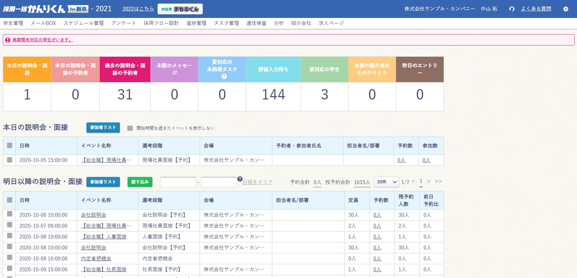Click page number 1 in pagination
This screenshot has width=577, height=278.
point(421,181)
